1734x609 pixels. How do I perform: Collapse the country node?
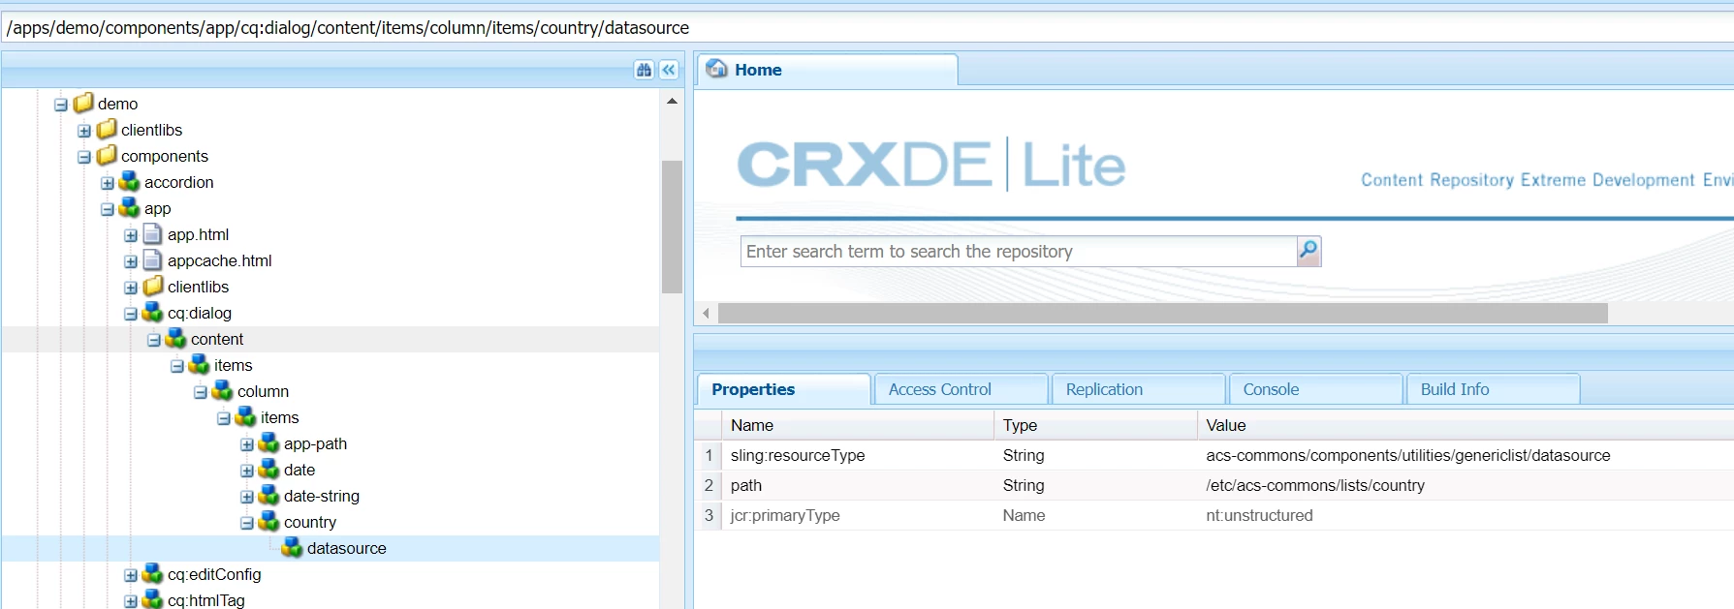click(247, 523)
